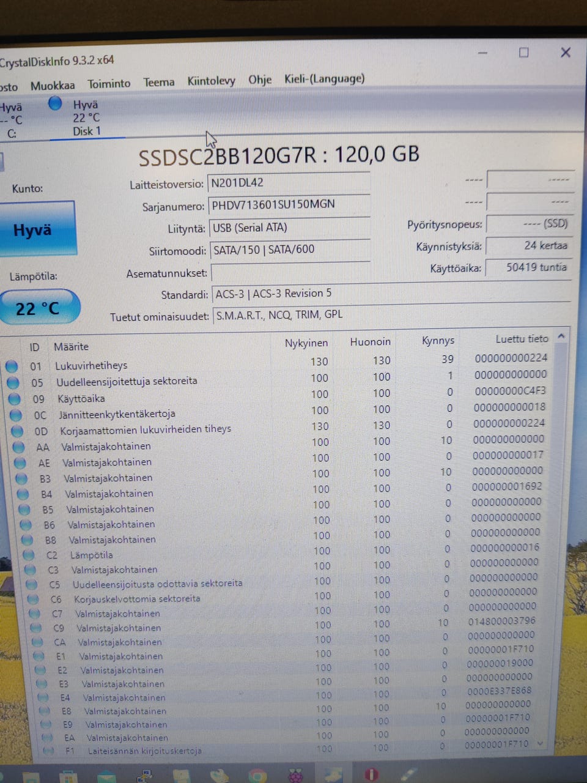
Task: Click the Huonoin column header
Action: tap(370, 341)
